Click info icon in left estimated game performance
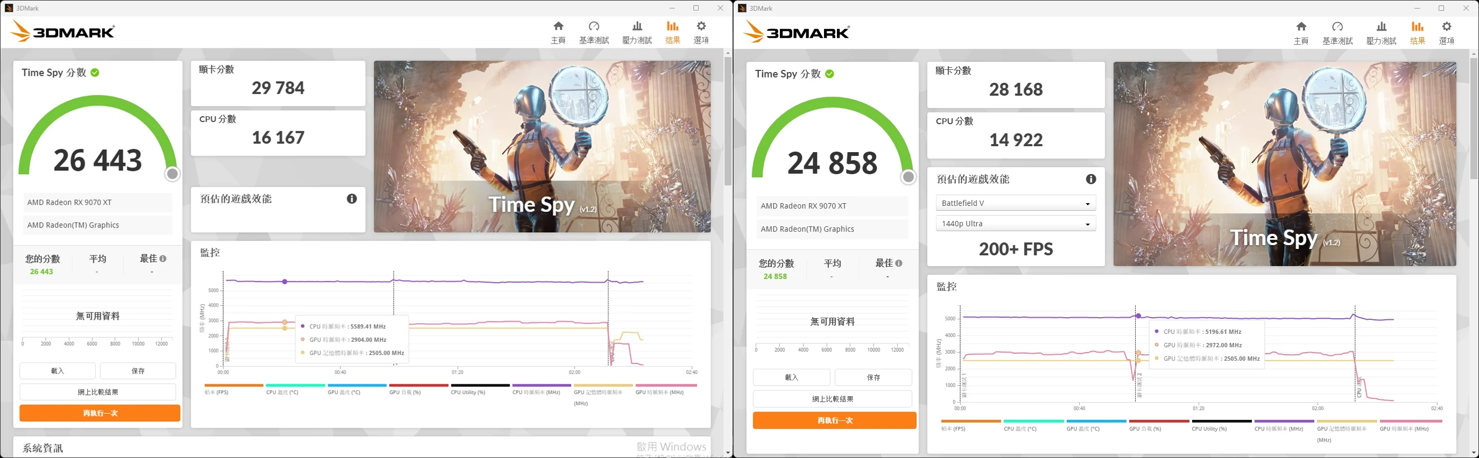Viewport: 1479px width, 458px height. click(x=351, y=199)
